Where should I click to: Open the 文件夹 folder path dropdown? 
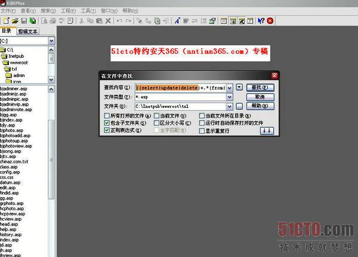[x=230, y=106]
